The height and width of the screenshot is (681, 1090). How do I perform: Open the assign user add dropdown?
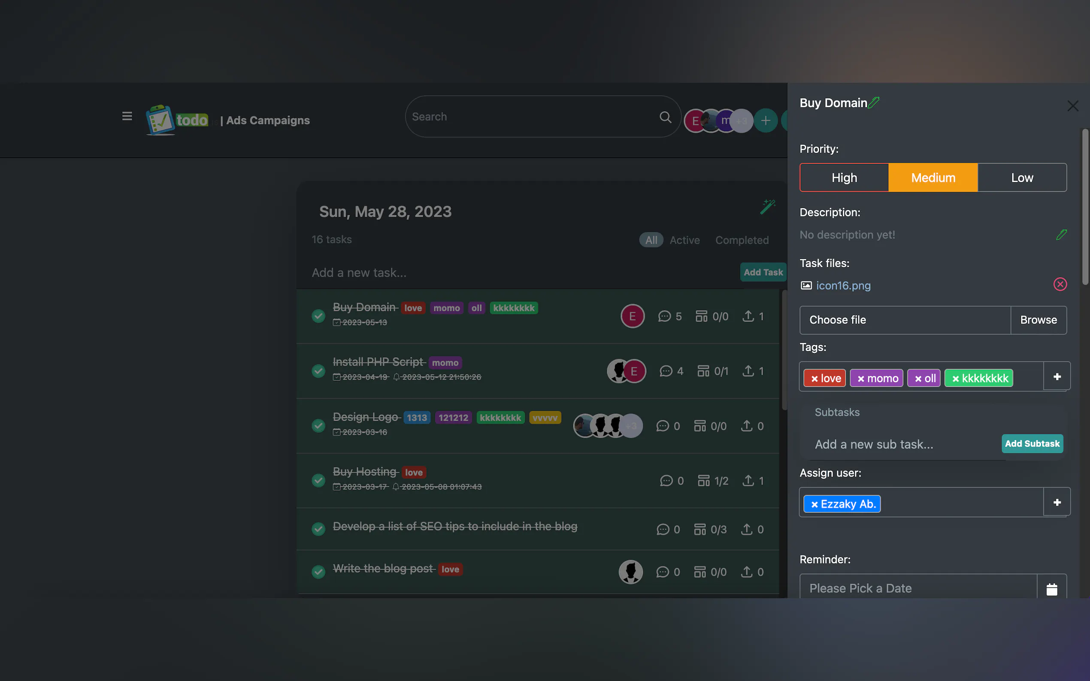click(x=1057, y=502)
